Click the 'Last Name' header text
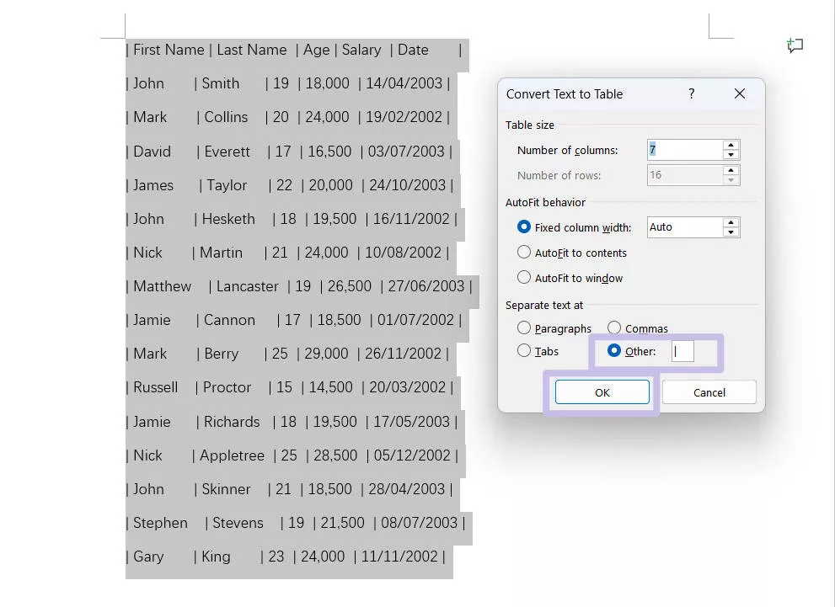The height and width of the screenshot is (607, 835). click(252, 50)
